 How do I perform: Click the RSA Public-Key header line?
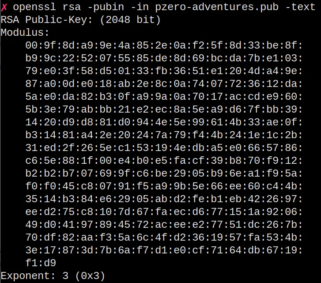81,20
